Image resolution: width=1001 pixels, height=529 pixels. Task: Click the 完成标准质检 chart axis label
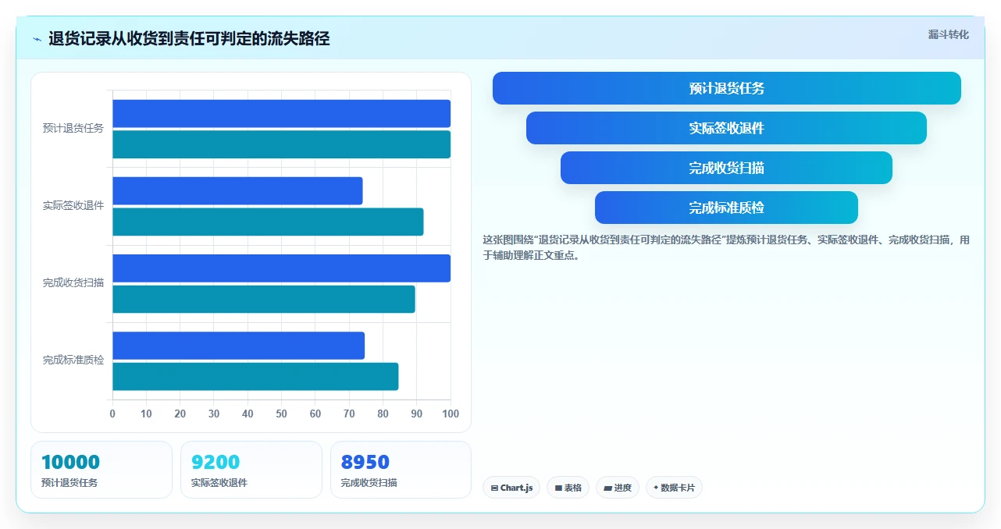coord(73,360)
